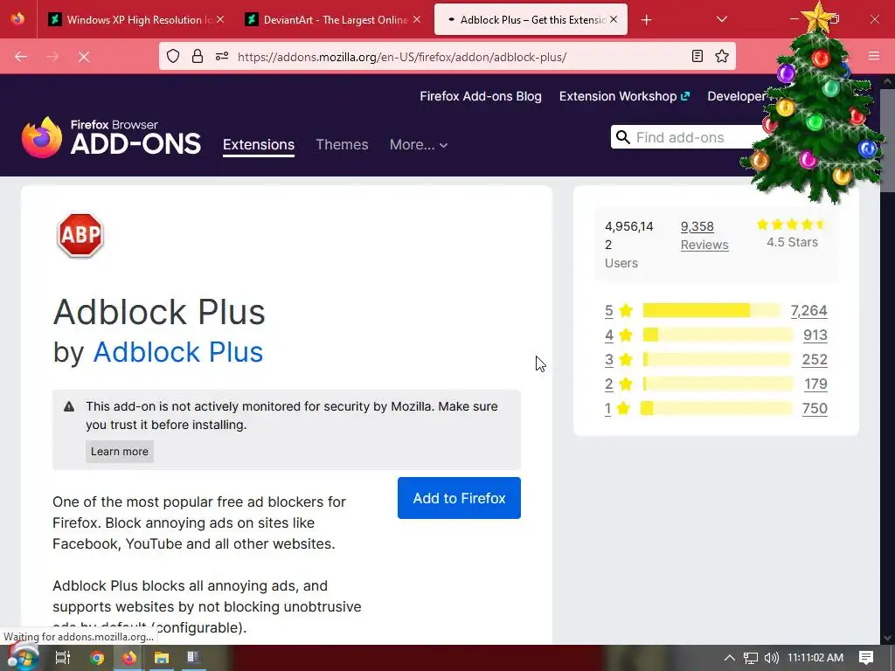Show hidden tray icons chevron
Screen dimensions: 895x671
(730, 657)
